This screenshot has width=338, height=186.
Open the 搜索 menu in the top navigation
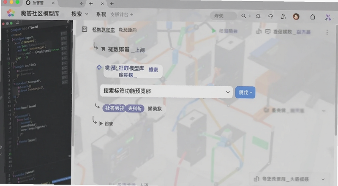pos(80,14)
